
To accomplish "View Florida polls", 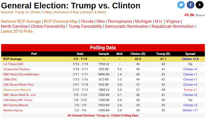I will click(x=87, y=21).
